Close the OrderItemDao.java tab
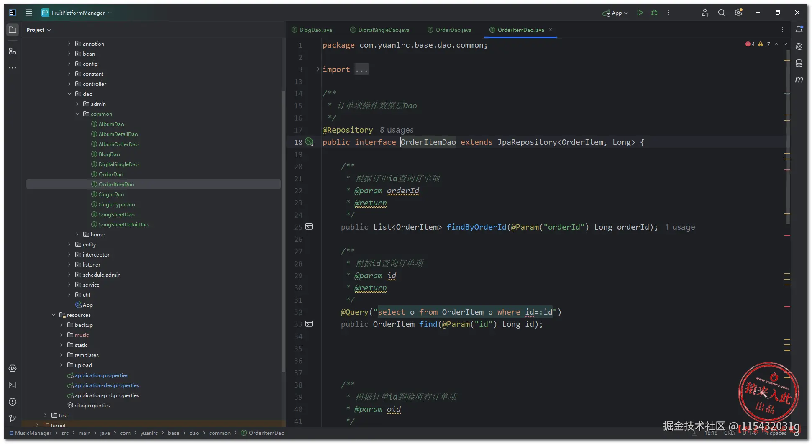The image size is (812, 444). [x=551, y=30]
